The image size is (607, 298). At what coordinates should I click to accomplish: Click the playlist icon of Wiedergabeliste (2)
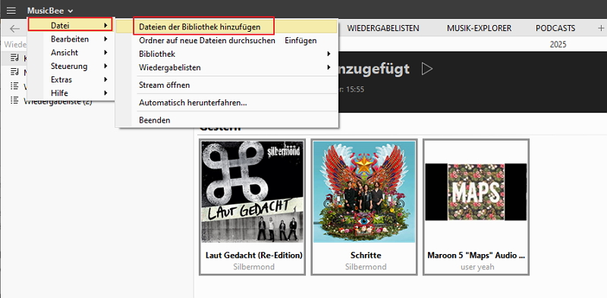(x=14, y=101)
